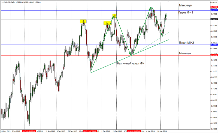Click the chart shift triangle marker at top
218x133 pixels.
[x=168, y=1]
